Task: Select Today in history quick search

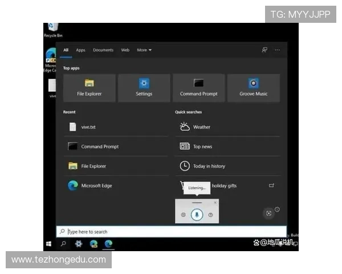Action: [x=227, y=166]
